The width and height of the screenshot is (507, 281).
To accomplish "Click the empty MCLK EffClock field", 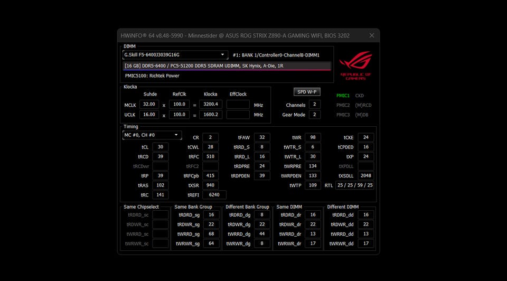I will [238, 105].
